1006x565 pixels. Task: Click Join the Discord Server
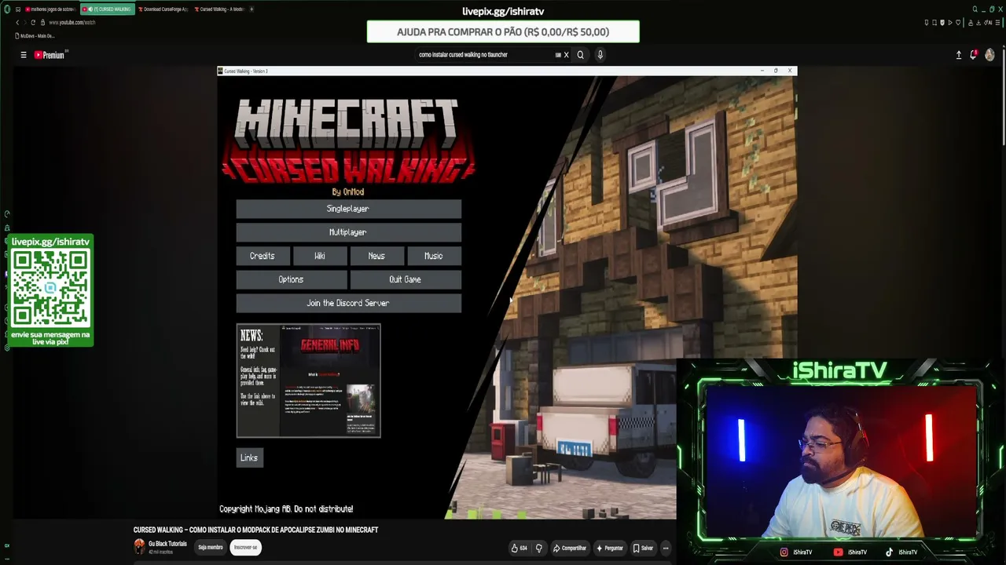pos(348,303)
